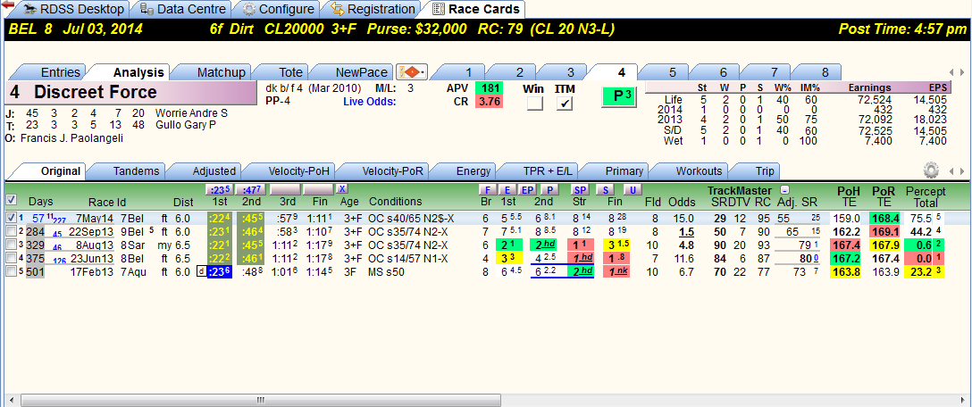972x407 pixels.
Task: Click the CR value 3.76 cell
Action: point(489,102)
